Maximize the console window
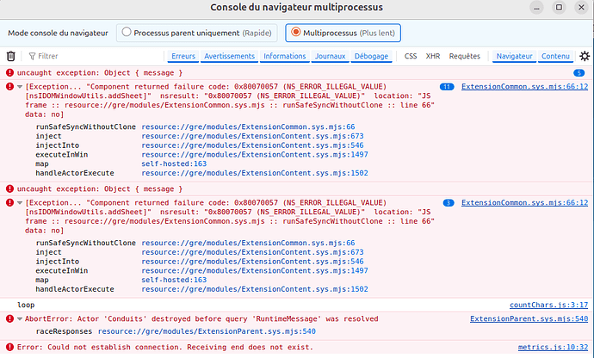This screenshot has height=358, width=594. 559,7
